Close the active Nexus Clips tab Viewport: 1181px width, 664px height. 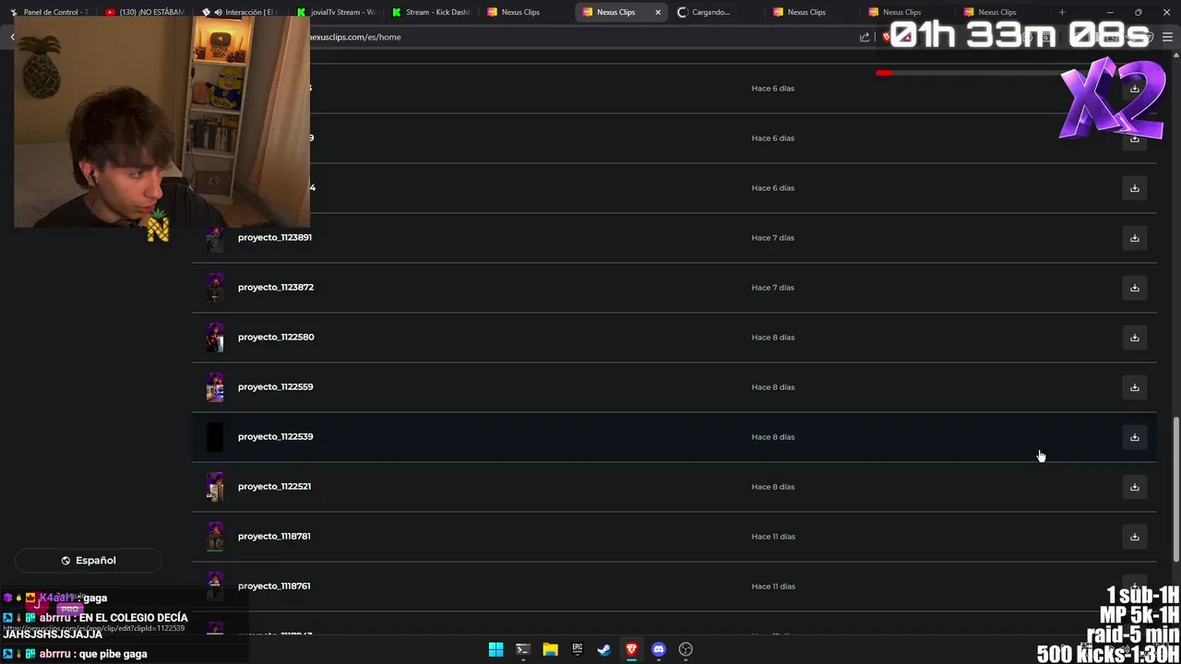[658, 12]
